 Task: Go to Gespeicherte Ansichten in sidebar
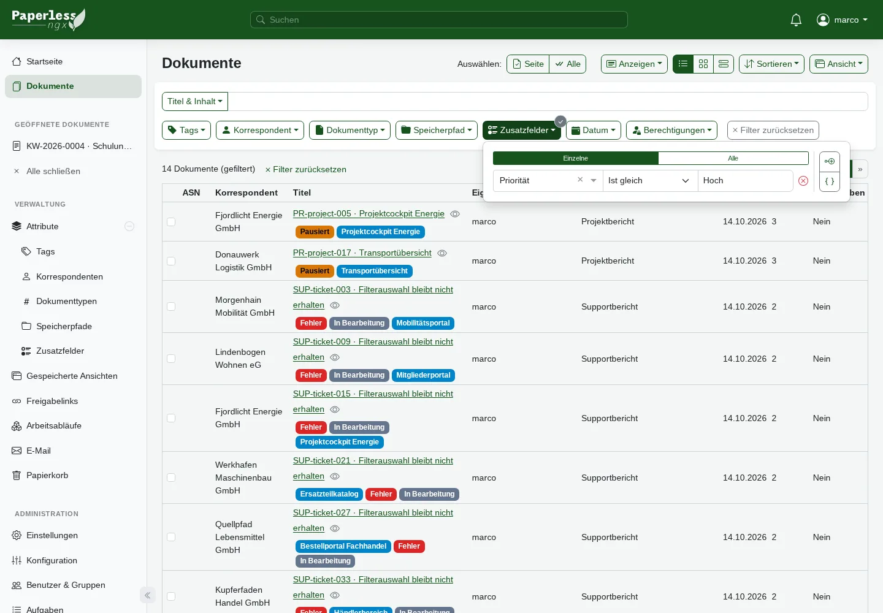click(73, 376)
